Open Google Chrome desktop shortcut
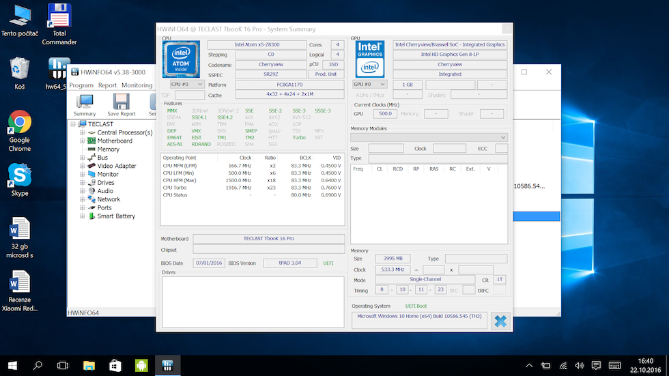 click(x=19, y=123)
